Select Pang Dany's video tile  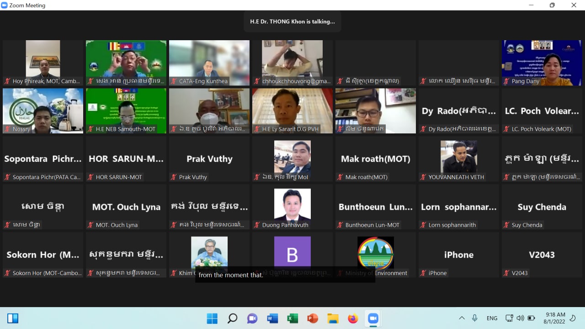pos(542,63)
